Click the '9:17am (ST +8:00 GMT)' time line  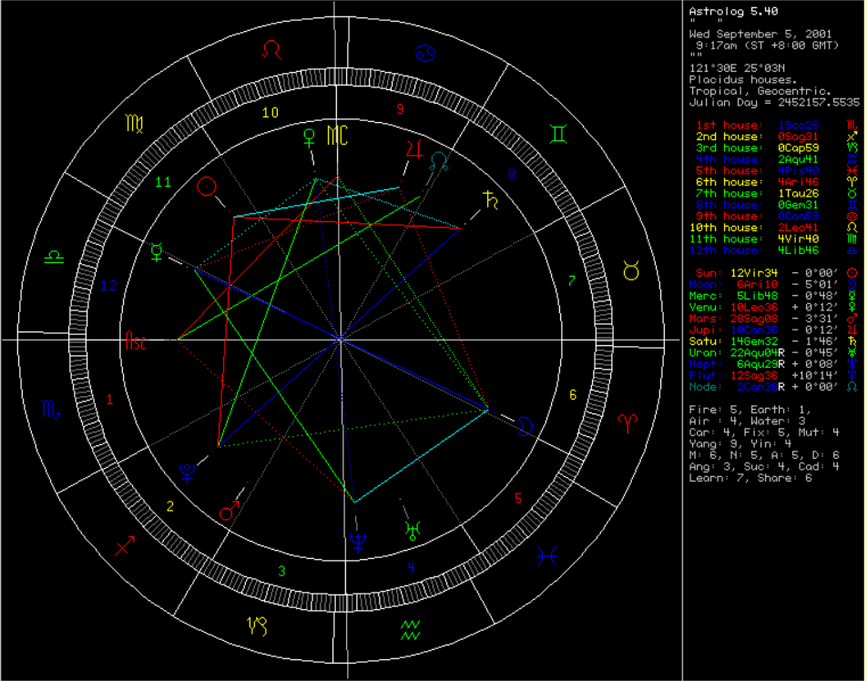(768, 46)
